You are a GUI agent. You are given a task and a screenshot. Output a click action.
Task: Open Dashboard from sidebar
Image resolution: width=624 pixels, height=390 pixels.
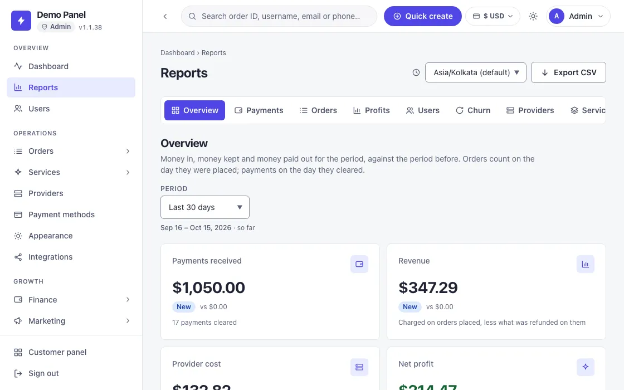pos(71,66)
